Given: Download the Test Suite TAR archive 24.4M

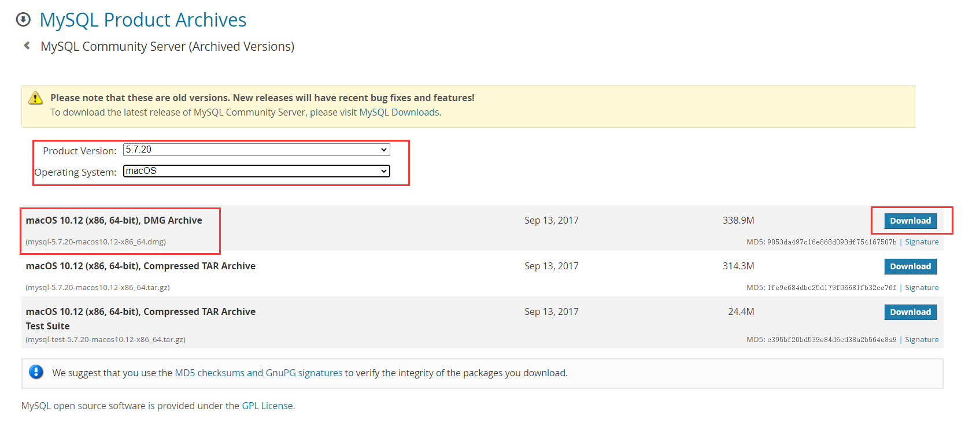Looking at the screenshot, I should [910, 312].
